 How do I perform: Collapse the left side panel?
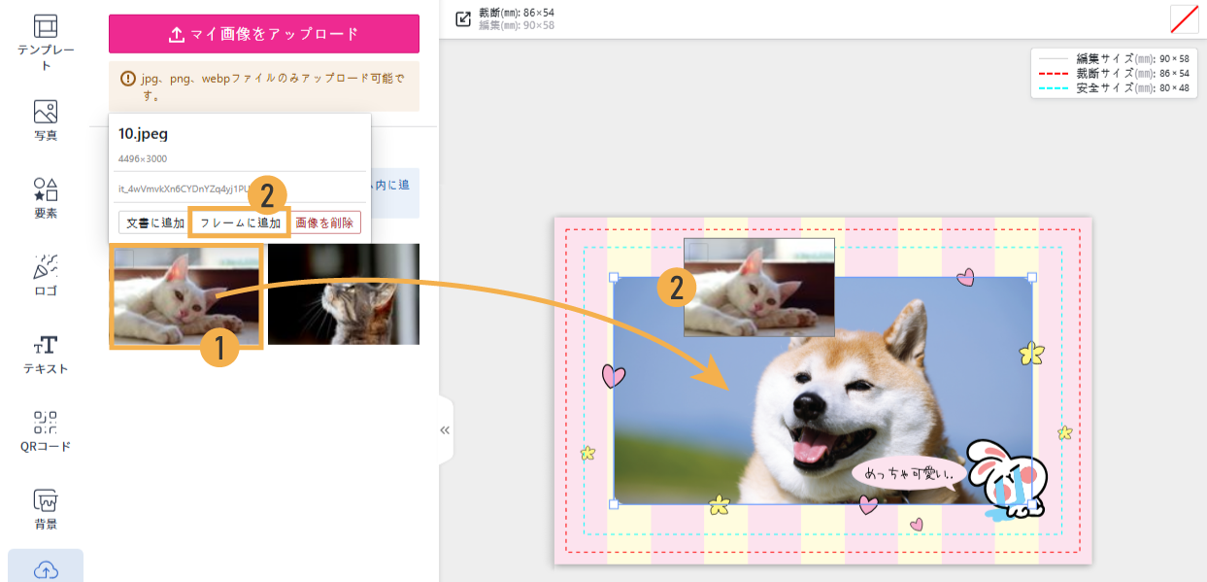pos(445,430)
